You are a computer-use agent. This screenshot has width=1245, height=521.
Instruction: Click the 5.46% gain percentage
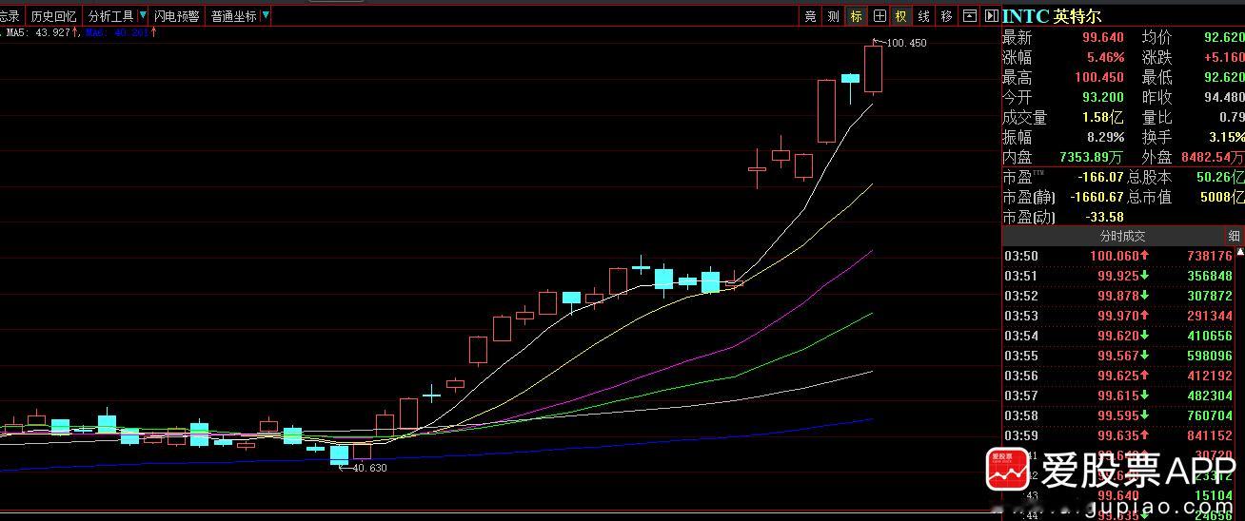pyautogui.click(x=1105, y=57)
